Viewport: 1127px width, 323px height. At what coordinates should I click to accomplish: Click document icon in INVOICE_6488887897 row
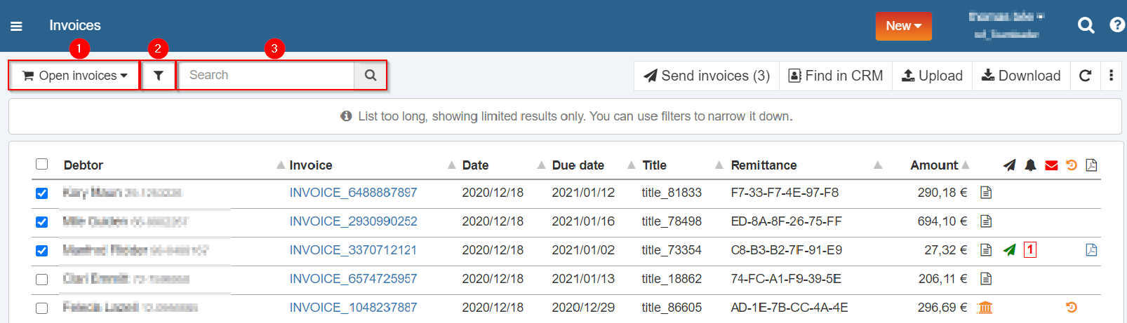[x=986, y=193]
